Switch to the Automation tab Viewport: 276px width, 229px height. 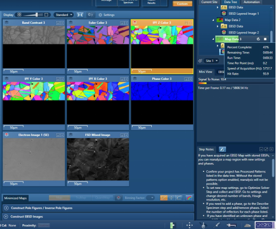click(x=252, y=2)
